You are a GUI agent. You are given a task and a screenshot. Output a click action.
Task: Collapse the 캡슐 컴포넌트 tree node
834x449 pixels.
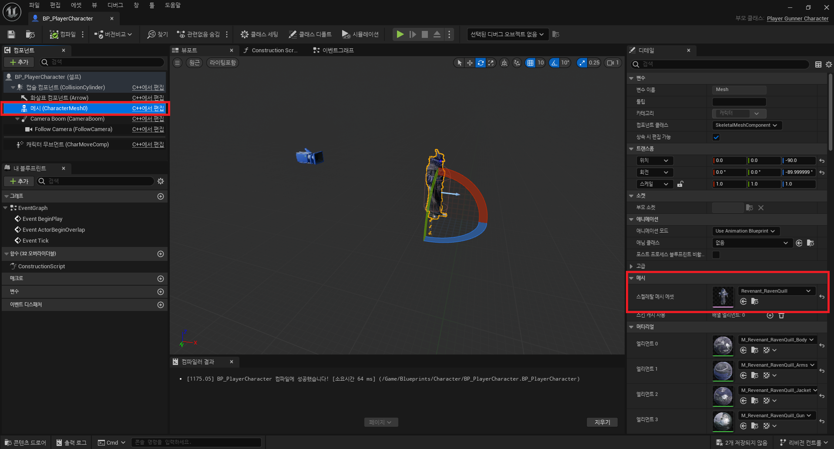click(13, 88)
